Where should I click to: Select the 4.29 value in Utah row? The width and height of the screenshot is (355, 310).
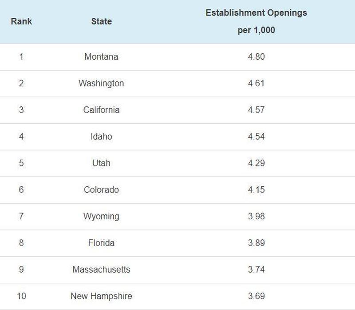[256, 163]
